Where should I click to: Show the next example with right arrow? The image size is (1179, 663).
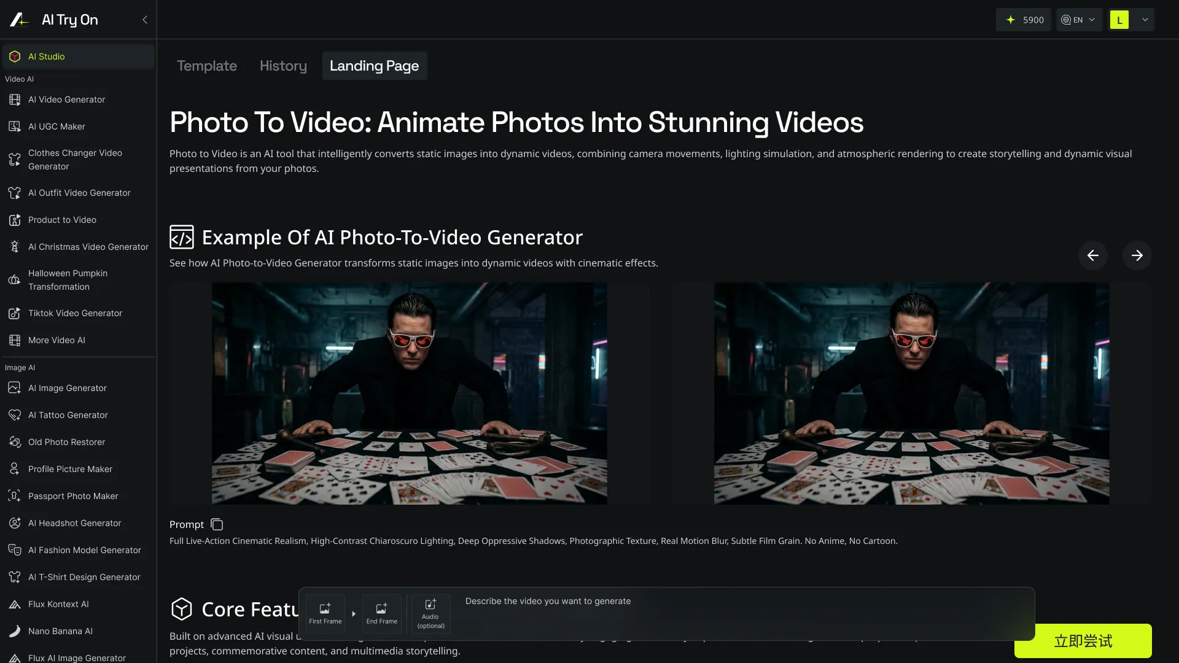[1137, 255]
